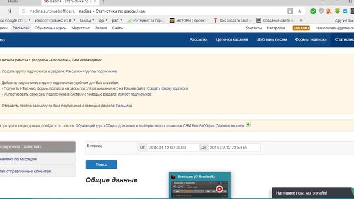Expand the part bookmarks folder
Screen dimensions: 354x199
117,20
